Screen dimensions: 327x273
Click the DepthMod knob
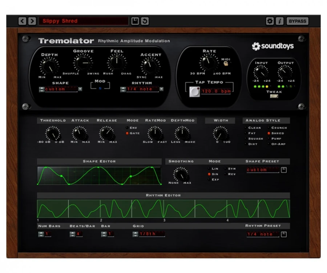click(x=182, y=134)
